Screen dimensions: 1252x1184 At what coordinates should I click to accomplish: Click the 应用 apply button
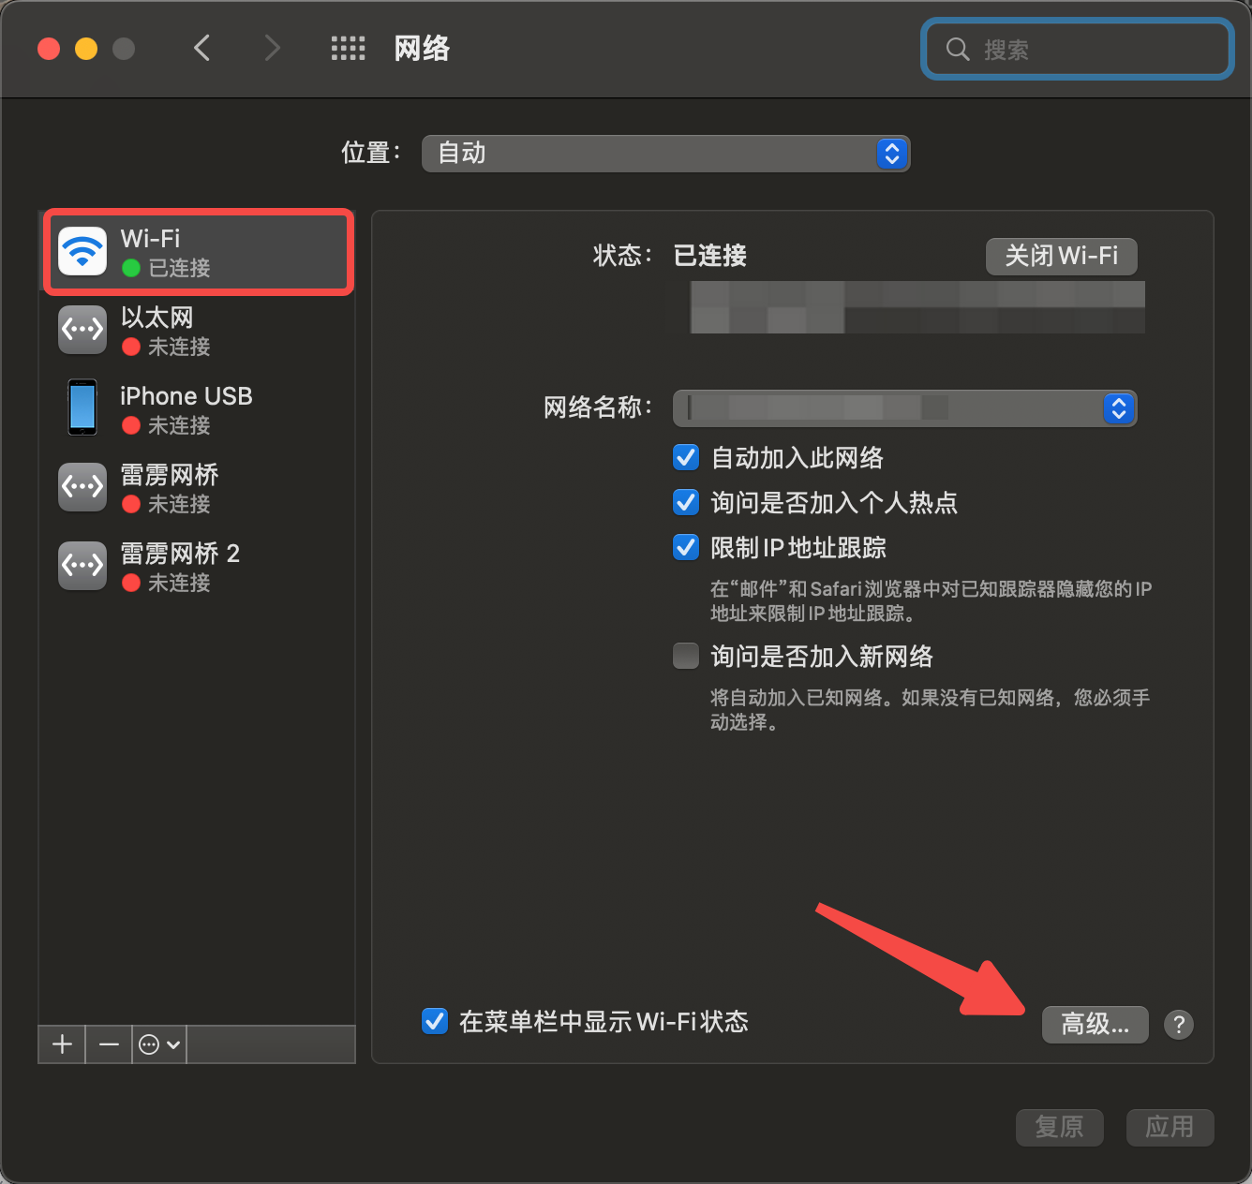pos(1170,1127)
